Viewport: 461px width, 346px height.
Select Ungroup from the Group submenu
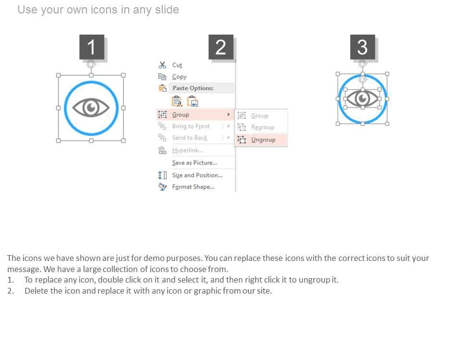pos(263,140)
